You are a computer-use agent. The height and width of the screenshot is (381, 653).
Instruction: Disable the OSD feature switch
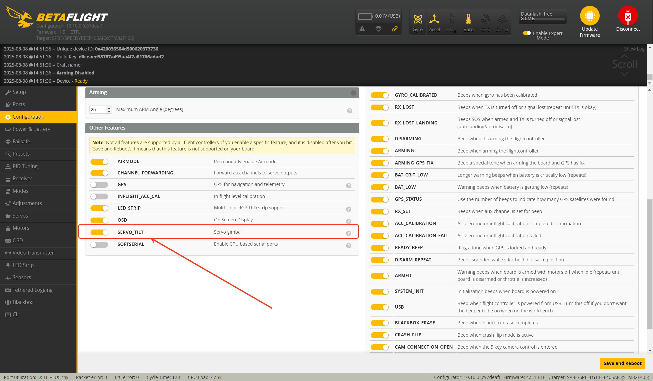(x=99, y=220)
